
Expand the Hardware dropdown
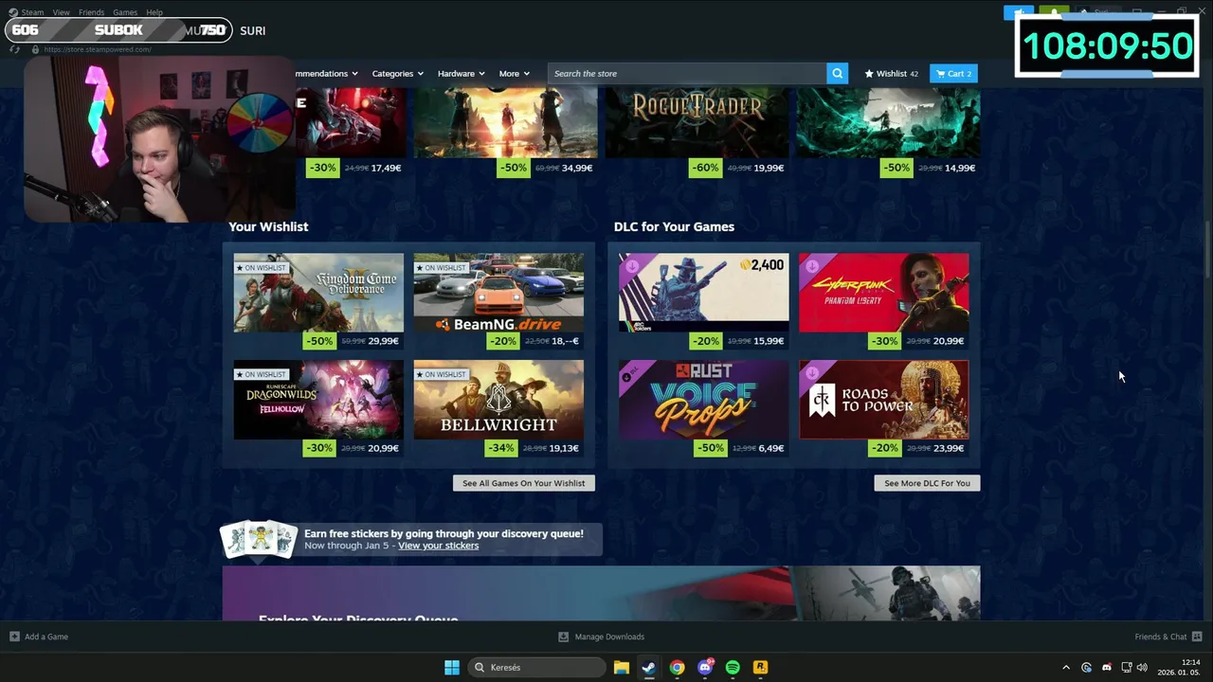(x=461, y=73)
